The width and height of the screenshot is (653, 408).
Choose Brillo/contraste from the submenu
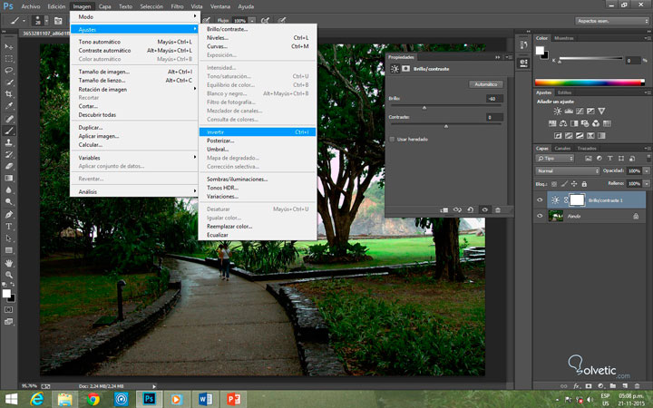(x=258, y=29)
